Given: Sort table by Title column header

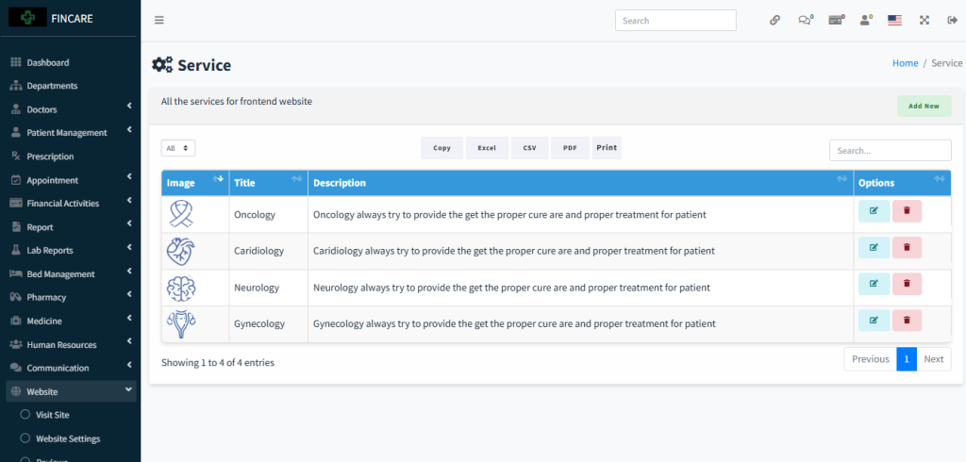Looking at the screenshot, I should click(x=268, y=183).
